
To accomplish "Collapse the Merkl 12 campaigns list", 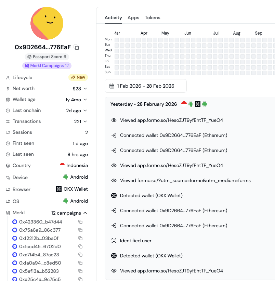I will (x=86, y=213).
